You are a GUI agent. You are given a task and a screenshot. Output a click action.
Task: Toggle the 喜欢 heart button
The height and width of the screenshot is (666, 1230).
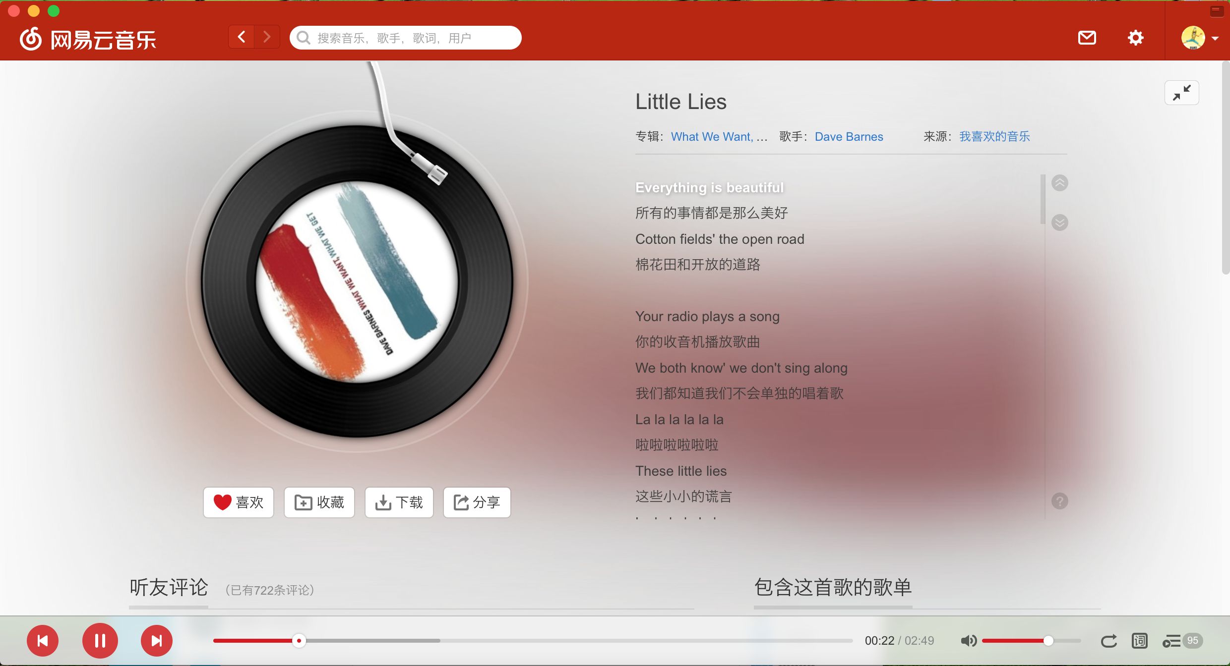pos(239,502)
